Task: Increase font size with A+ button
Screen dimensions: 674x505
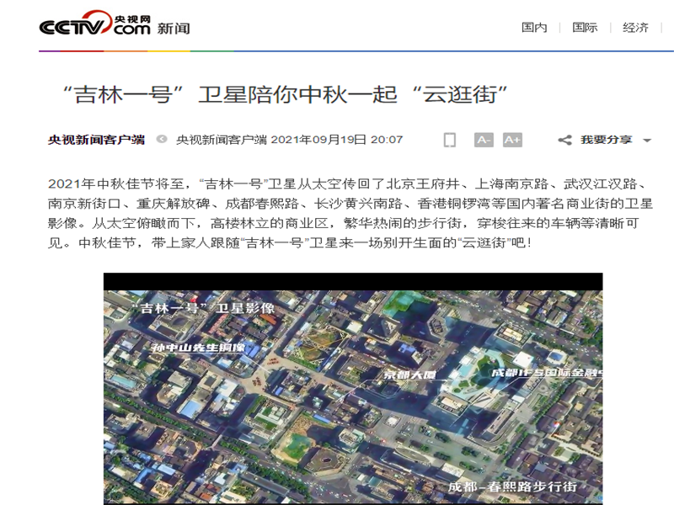Action: coord(512,140)
